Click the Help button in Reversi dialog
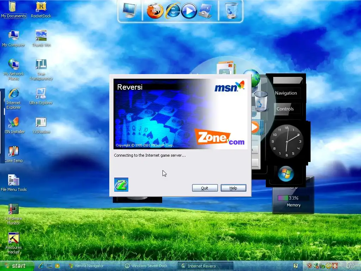This screenshot has width=361, height=271. 233,188
